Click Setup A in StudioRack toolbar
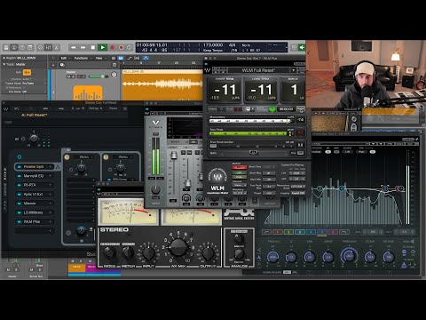Viewport: 426px width, 320px height. tap(95, 108)
